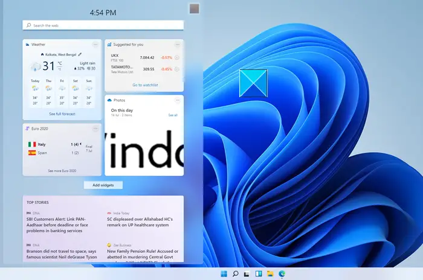
Task: Click UKX change value -0.57%
Action: pos(166,57)
